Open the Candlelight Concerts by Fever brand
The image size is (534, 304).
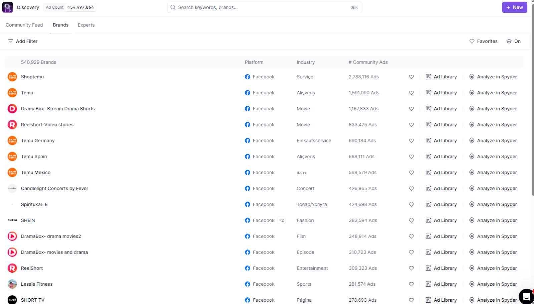tap(55, 188)
